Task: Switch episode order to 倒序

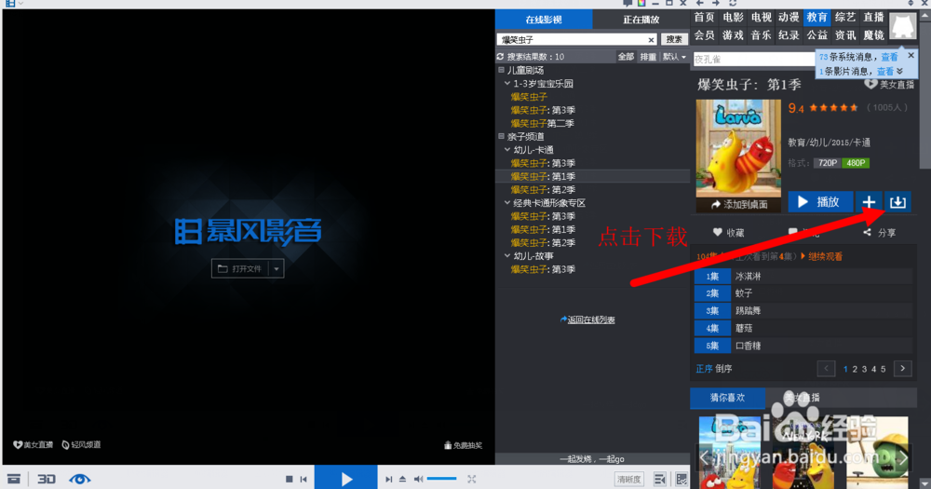Action: pos(723,369)
